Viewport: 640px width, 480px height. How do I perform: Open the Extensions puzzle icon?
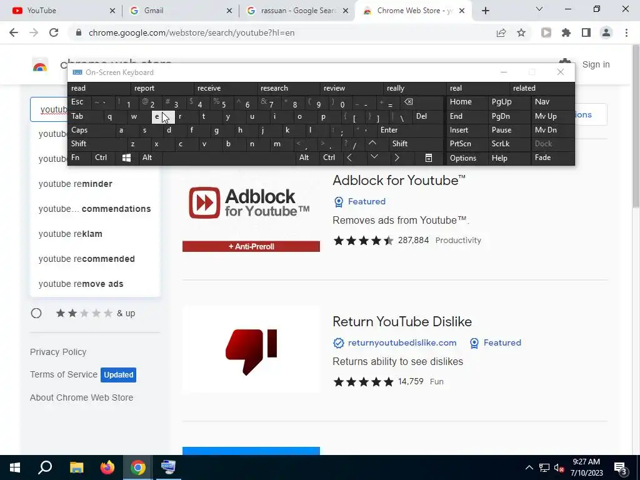(566, 32)
